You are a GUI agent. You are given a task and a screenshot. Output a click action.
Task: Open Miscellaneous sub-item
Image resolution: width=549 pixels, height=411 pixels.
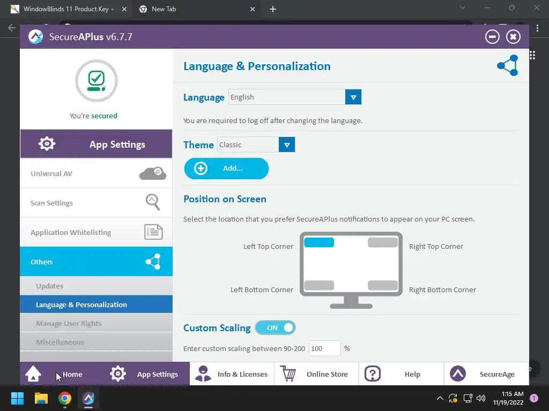point(97,342)
